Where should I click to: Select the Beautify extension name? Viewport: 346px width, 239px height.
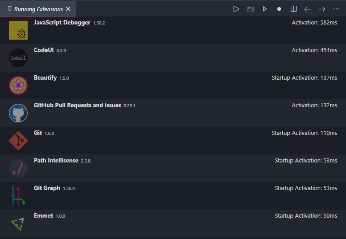(45, 78)
